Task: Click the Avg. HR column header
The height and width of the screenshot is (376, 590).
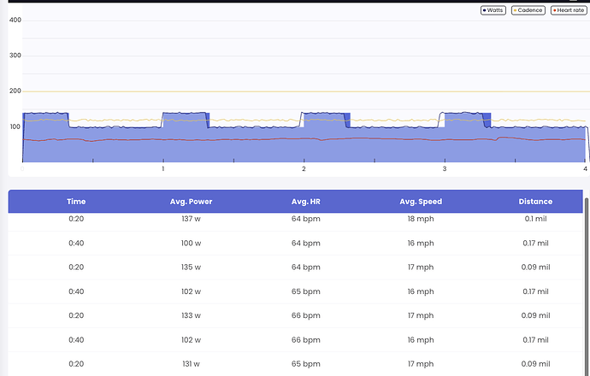Action: [x=305, y=202]
